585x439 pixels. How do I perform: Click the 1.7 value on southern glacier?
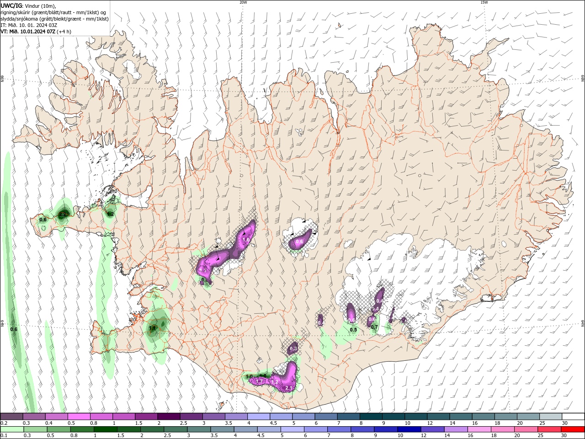click(259, 381)
